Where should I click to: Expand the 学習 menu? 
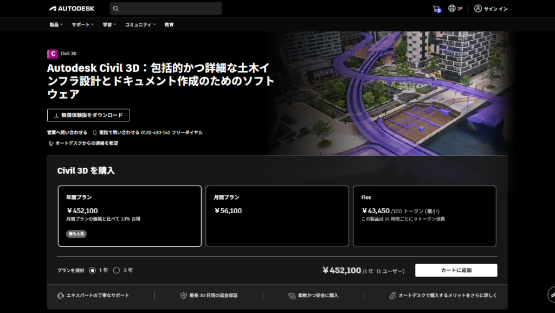point(109,25)
